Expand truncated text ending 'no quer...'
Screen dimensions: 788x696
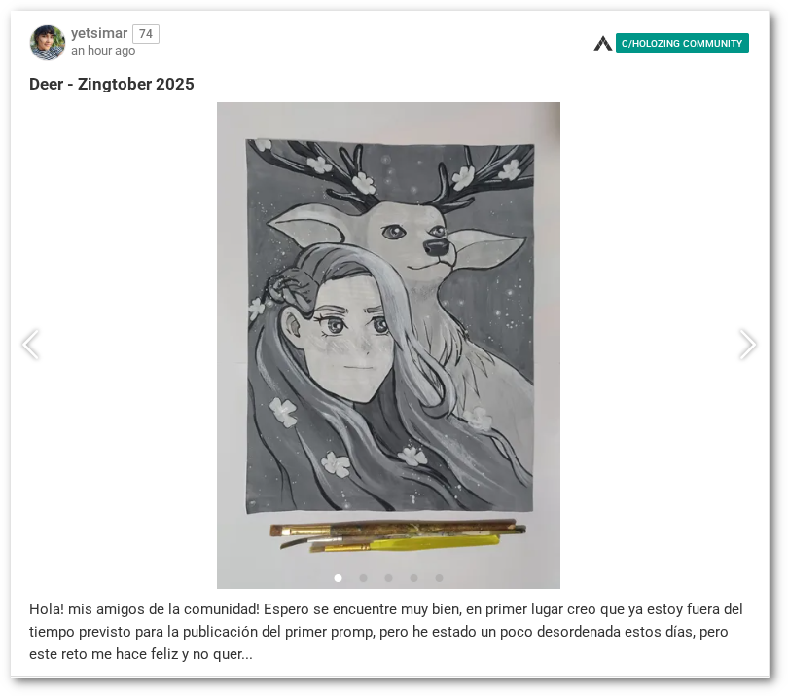click(x=233, y=654)
